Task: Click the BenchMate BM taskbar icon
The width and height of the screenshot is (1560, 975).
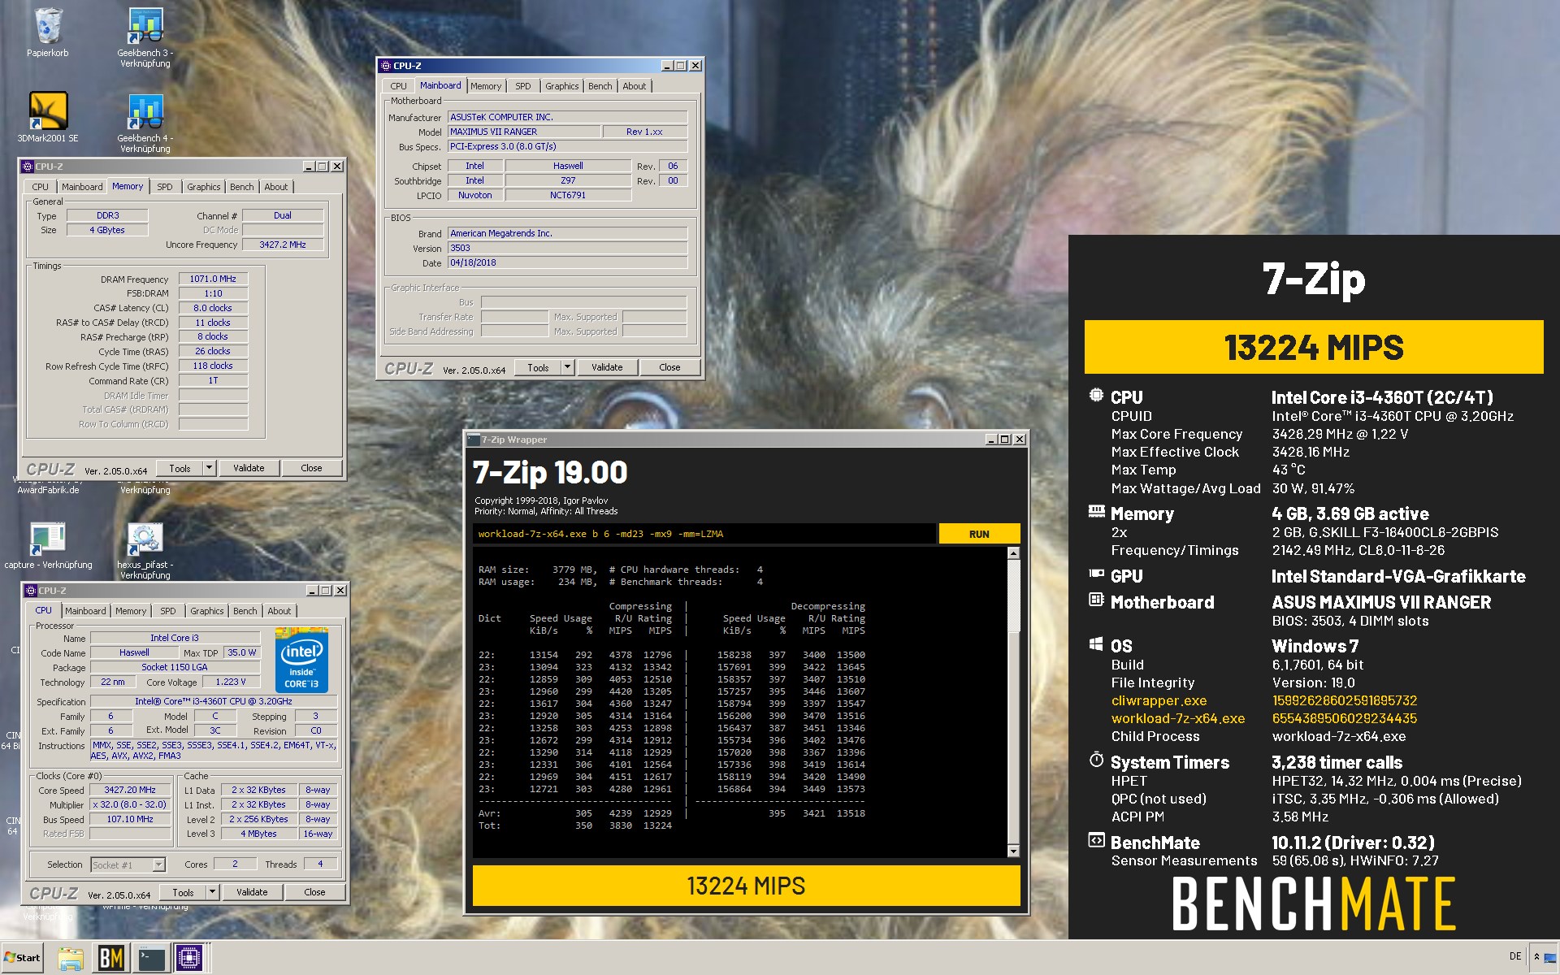Action: coord(110,959)
